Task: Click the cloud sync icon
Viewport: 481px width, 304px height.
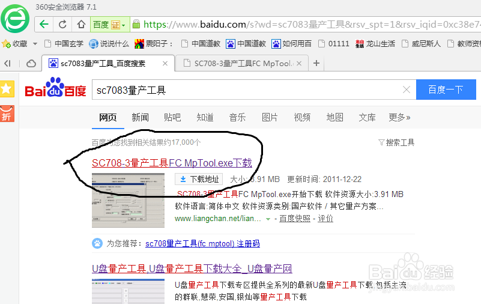Action: (x=31, y=64)
